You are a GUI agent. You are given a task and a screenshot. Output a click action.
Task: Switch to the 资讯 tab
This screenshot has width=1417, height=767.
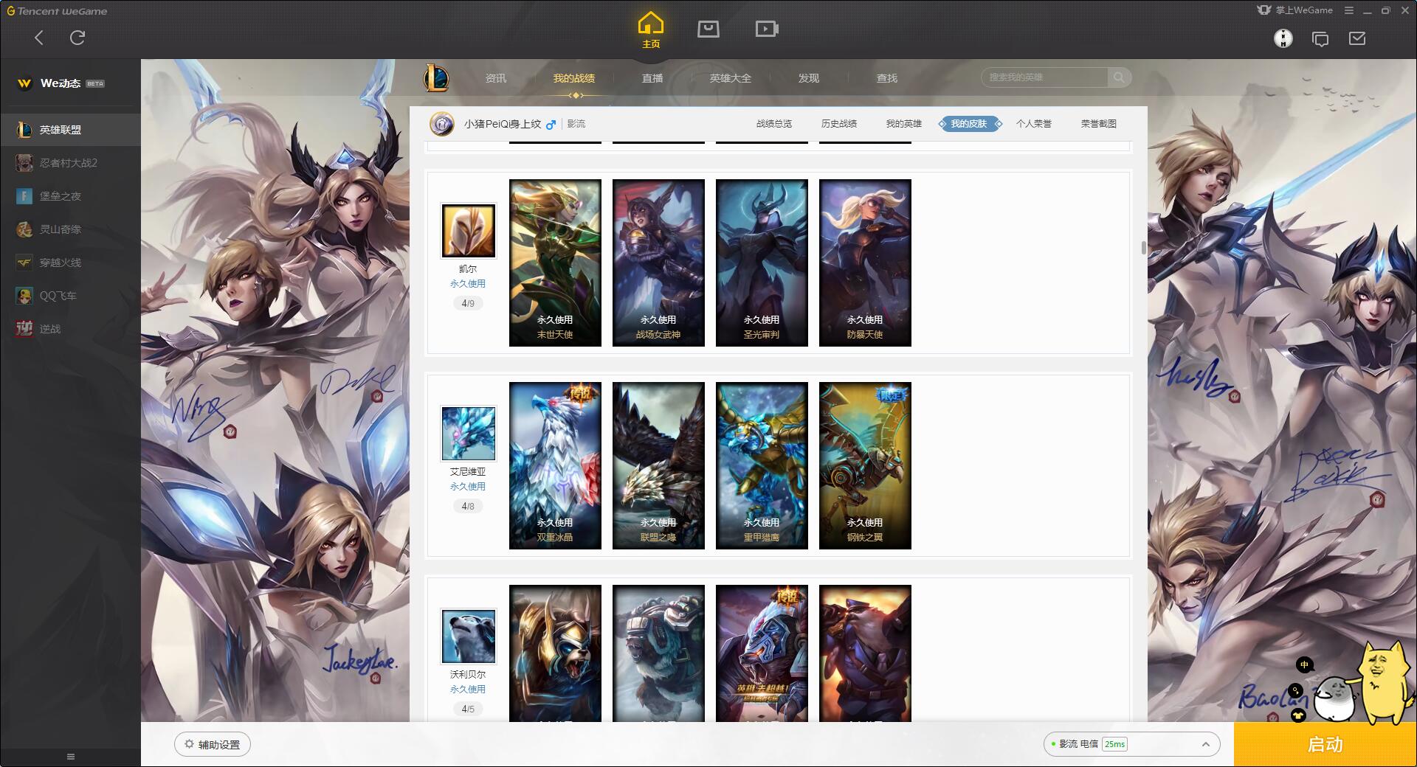pyautogui.click(x=496, y=78)
